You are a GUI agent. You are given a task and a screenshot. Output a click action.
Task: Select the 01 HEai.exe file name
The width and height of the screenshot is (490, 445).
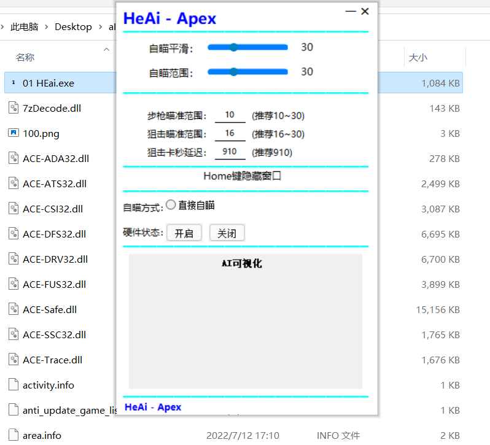pos(49,83)
